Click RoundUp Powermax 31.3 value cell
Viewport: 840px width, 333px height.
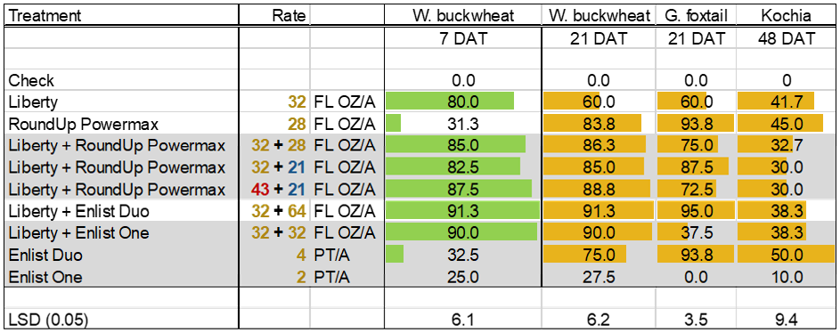463,124
